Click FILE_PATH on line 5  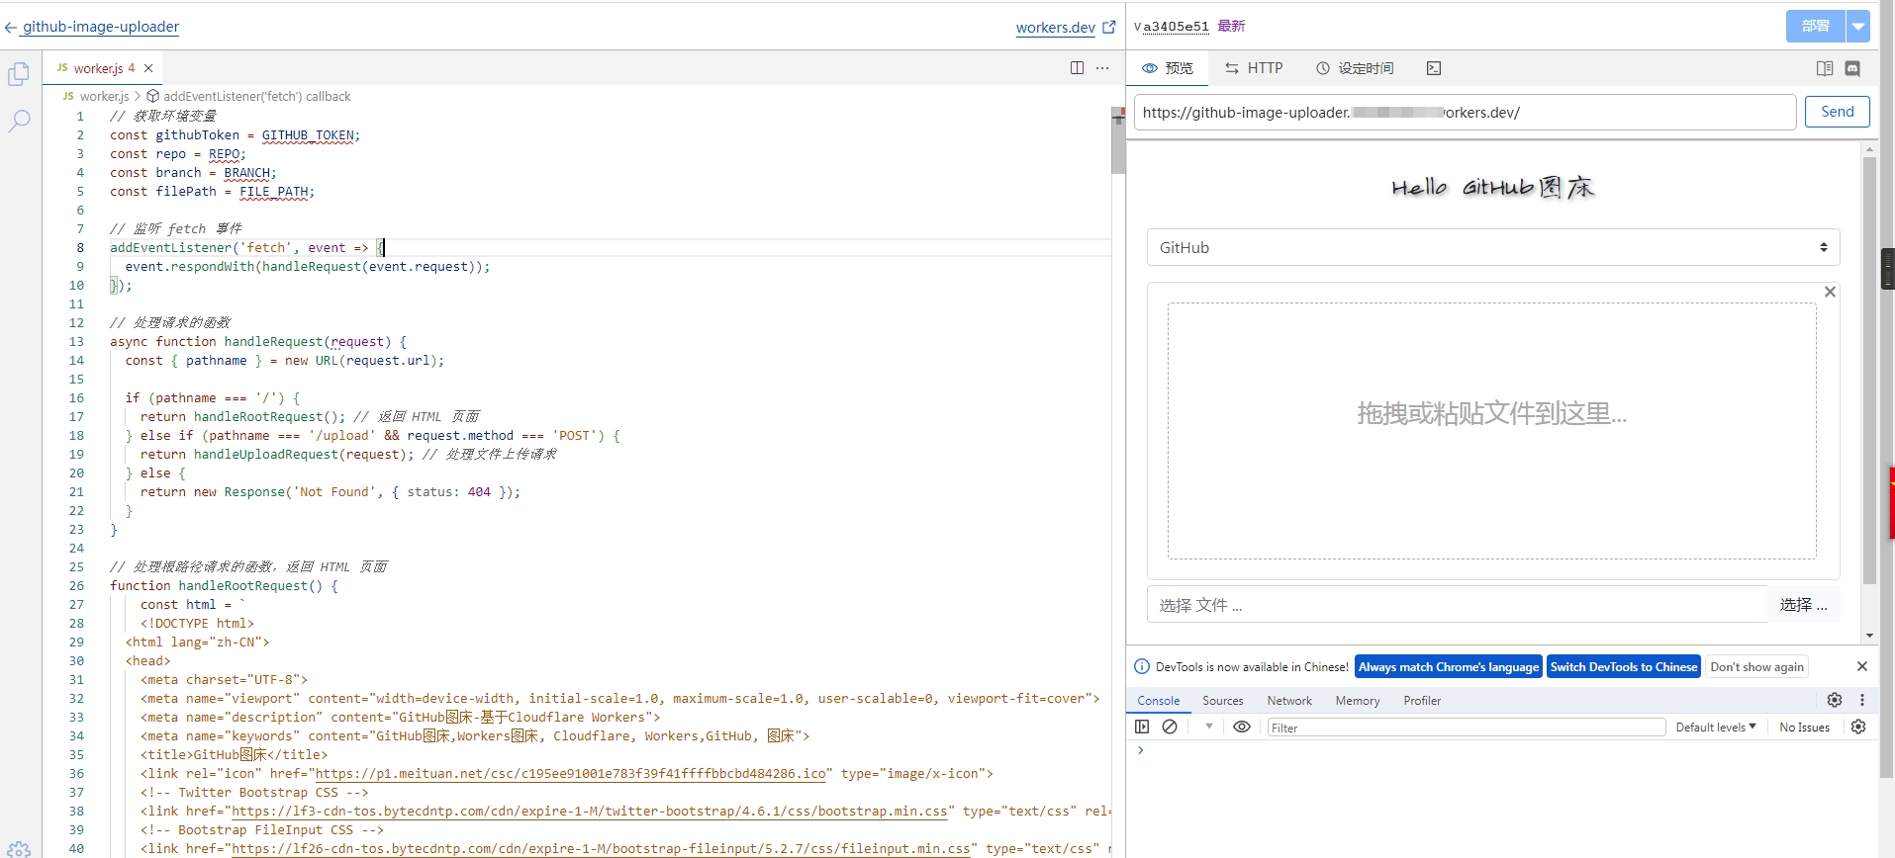tap(273, 192)
